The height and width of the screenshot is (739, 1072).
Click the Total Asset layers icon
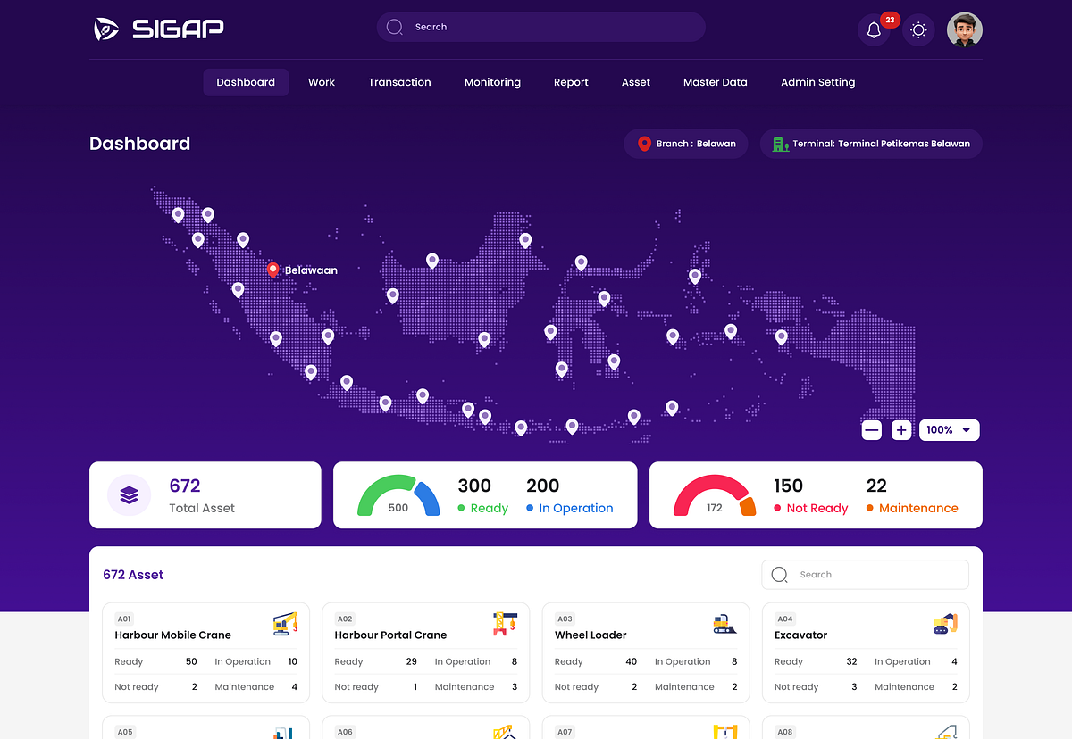[130, 494]
